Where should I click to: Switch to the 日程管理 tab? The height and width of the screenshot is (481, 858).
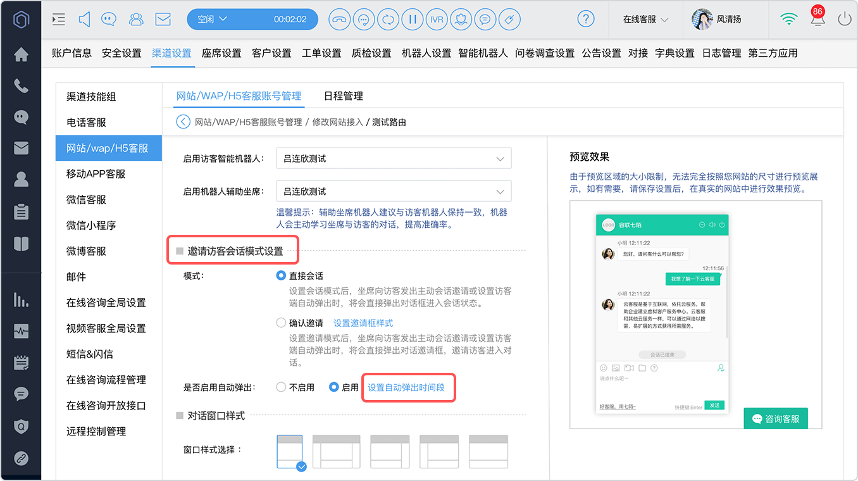pyautogui.click(x=344, y=96)
